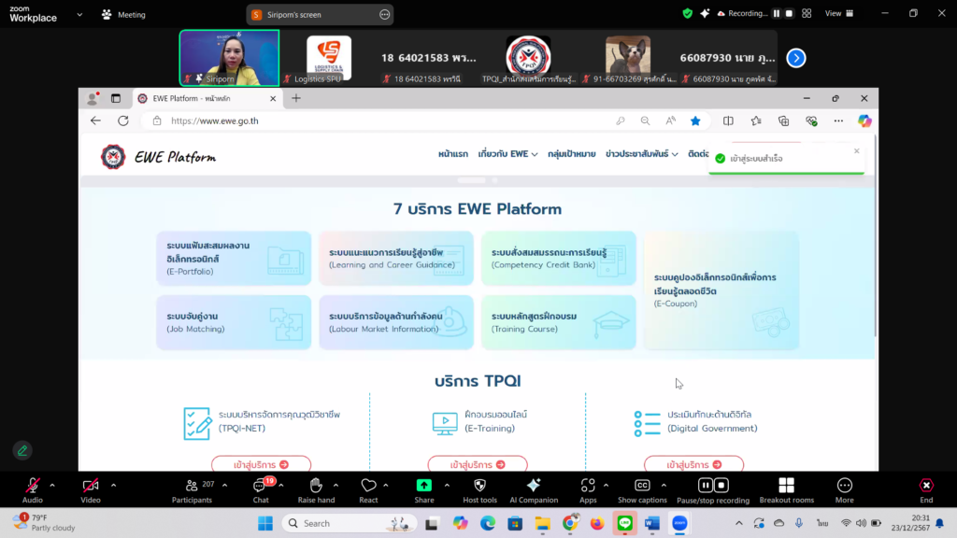This screenshot has height=538, width=957.
Task: Open Labour Market Information card
Action: (396, 322)
